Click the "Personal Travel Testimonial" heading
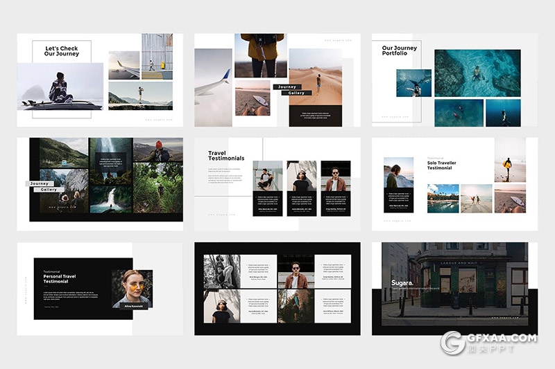The image size is (555, 369). pyautogui.click(x=66, y=278)
